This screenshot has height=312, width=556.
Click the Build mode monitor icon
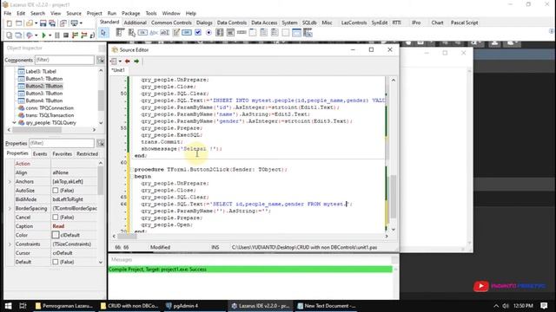point(74,23)
